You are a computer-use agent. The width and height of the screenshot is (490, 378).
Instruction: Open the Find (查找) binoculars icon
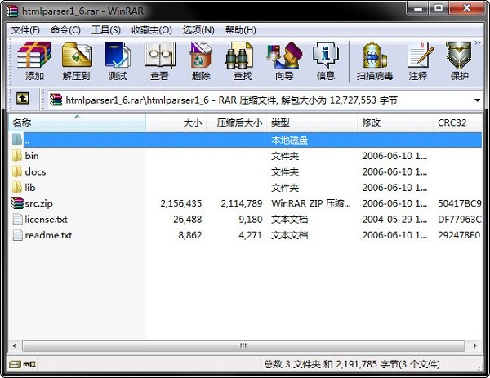pos(239,55)
